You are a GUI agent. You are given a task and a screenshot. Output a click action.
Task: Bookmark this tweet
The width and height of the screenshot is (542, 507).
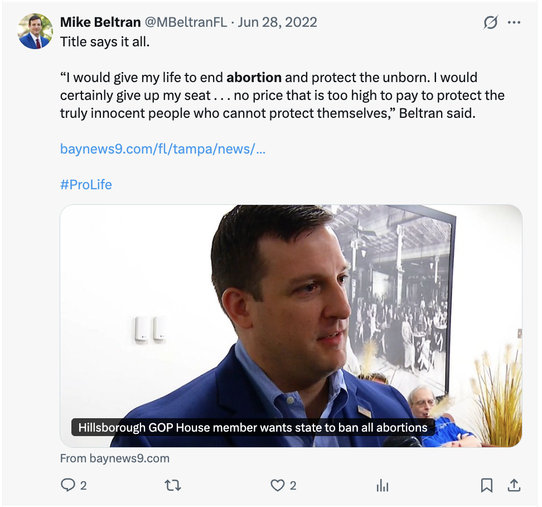(x=487, y=485)
